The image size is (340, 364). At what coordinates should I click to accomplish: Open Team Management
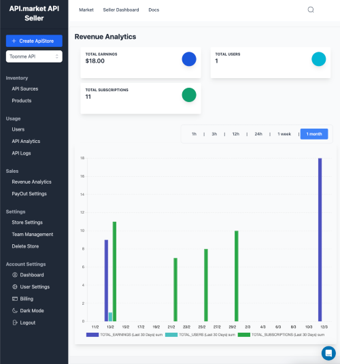point(33,234)
